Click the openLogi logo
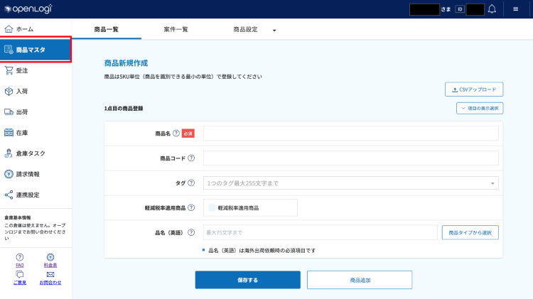Viewport: 533px width, 299px height. pos(28,9)
